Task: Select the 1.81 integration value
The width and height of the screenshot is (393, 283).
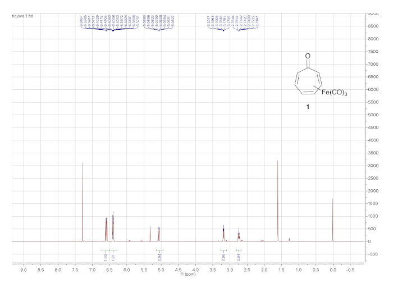Action: pos(113,257)
